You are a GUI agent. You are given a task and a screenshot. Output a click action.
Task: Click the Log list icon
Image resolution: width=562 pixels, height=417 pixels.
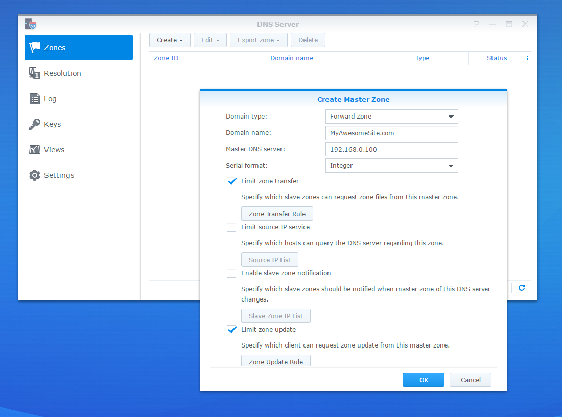pos(35,99)
